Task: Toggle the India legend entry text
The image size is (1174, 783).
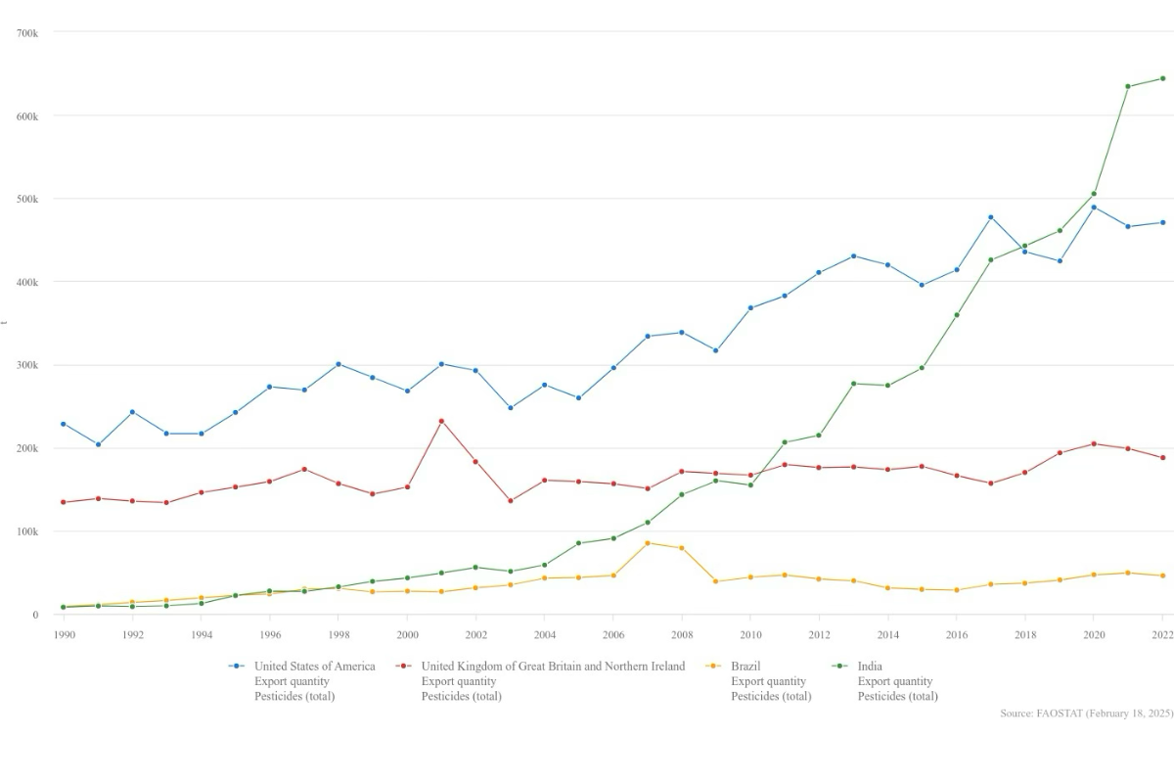Action: [870, 667]
